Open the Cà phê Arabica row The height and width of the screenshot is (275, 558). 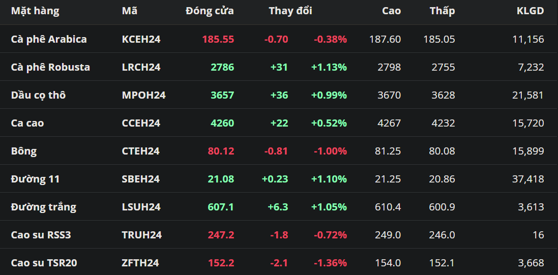click(x=49, y=39)
